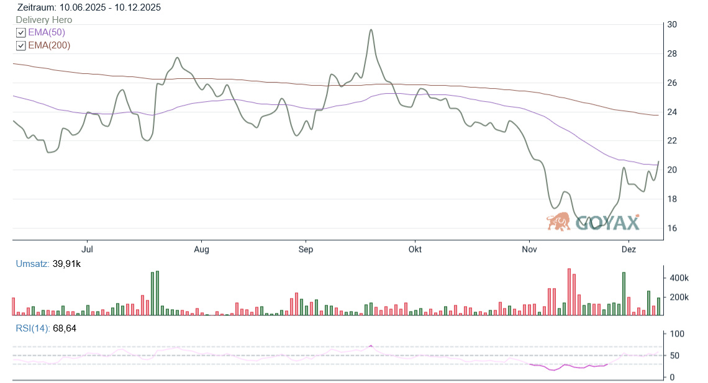Click the EMA(200) legend label
The width and height of the screenshot is (708, 383).
pyautogui.click(x=49, y=45)
